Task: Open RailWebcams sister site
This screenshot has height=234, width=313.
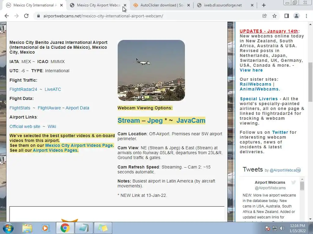Action: [255, 84]
